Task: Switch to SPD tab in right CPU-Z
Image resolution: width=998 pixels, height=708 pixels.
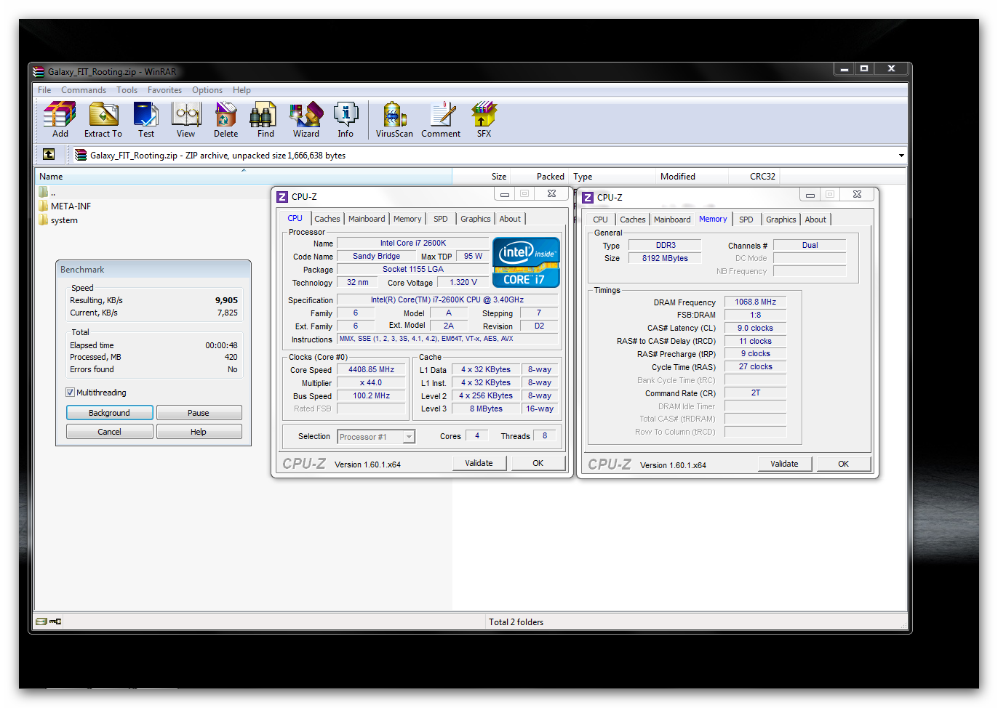Action: coord(746,220)
